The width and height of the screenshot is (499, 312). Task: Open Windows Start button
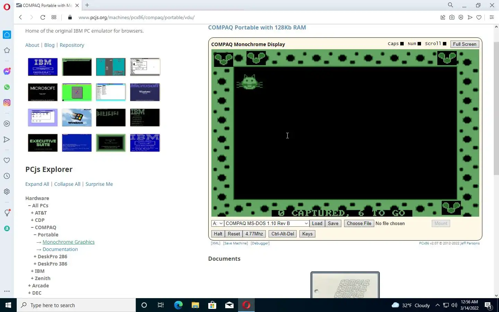8,305
